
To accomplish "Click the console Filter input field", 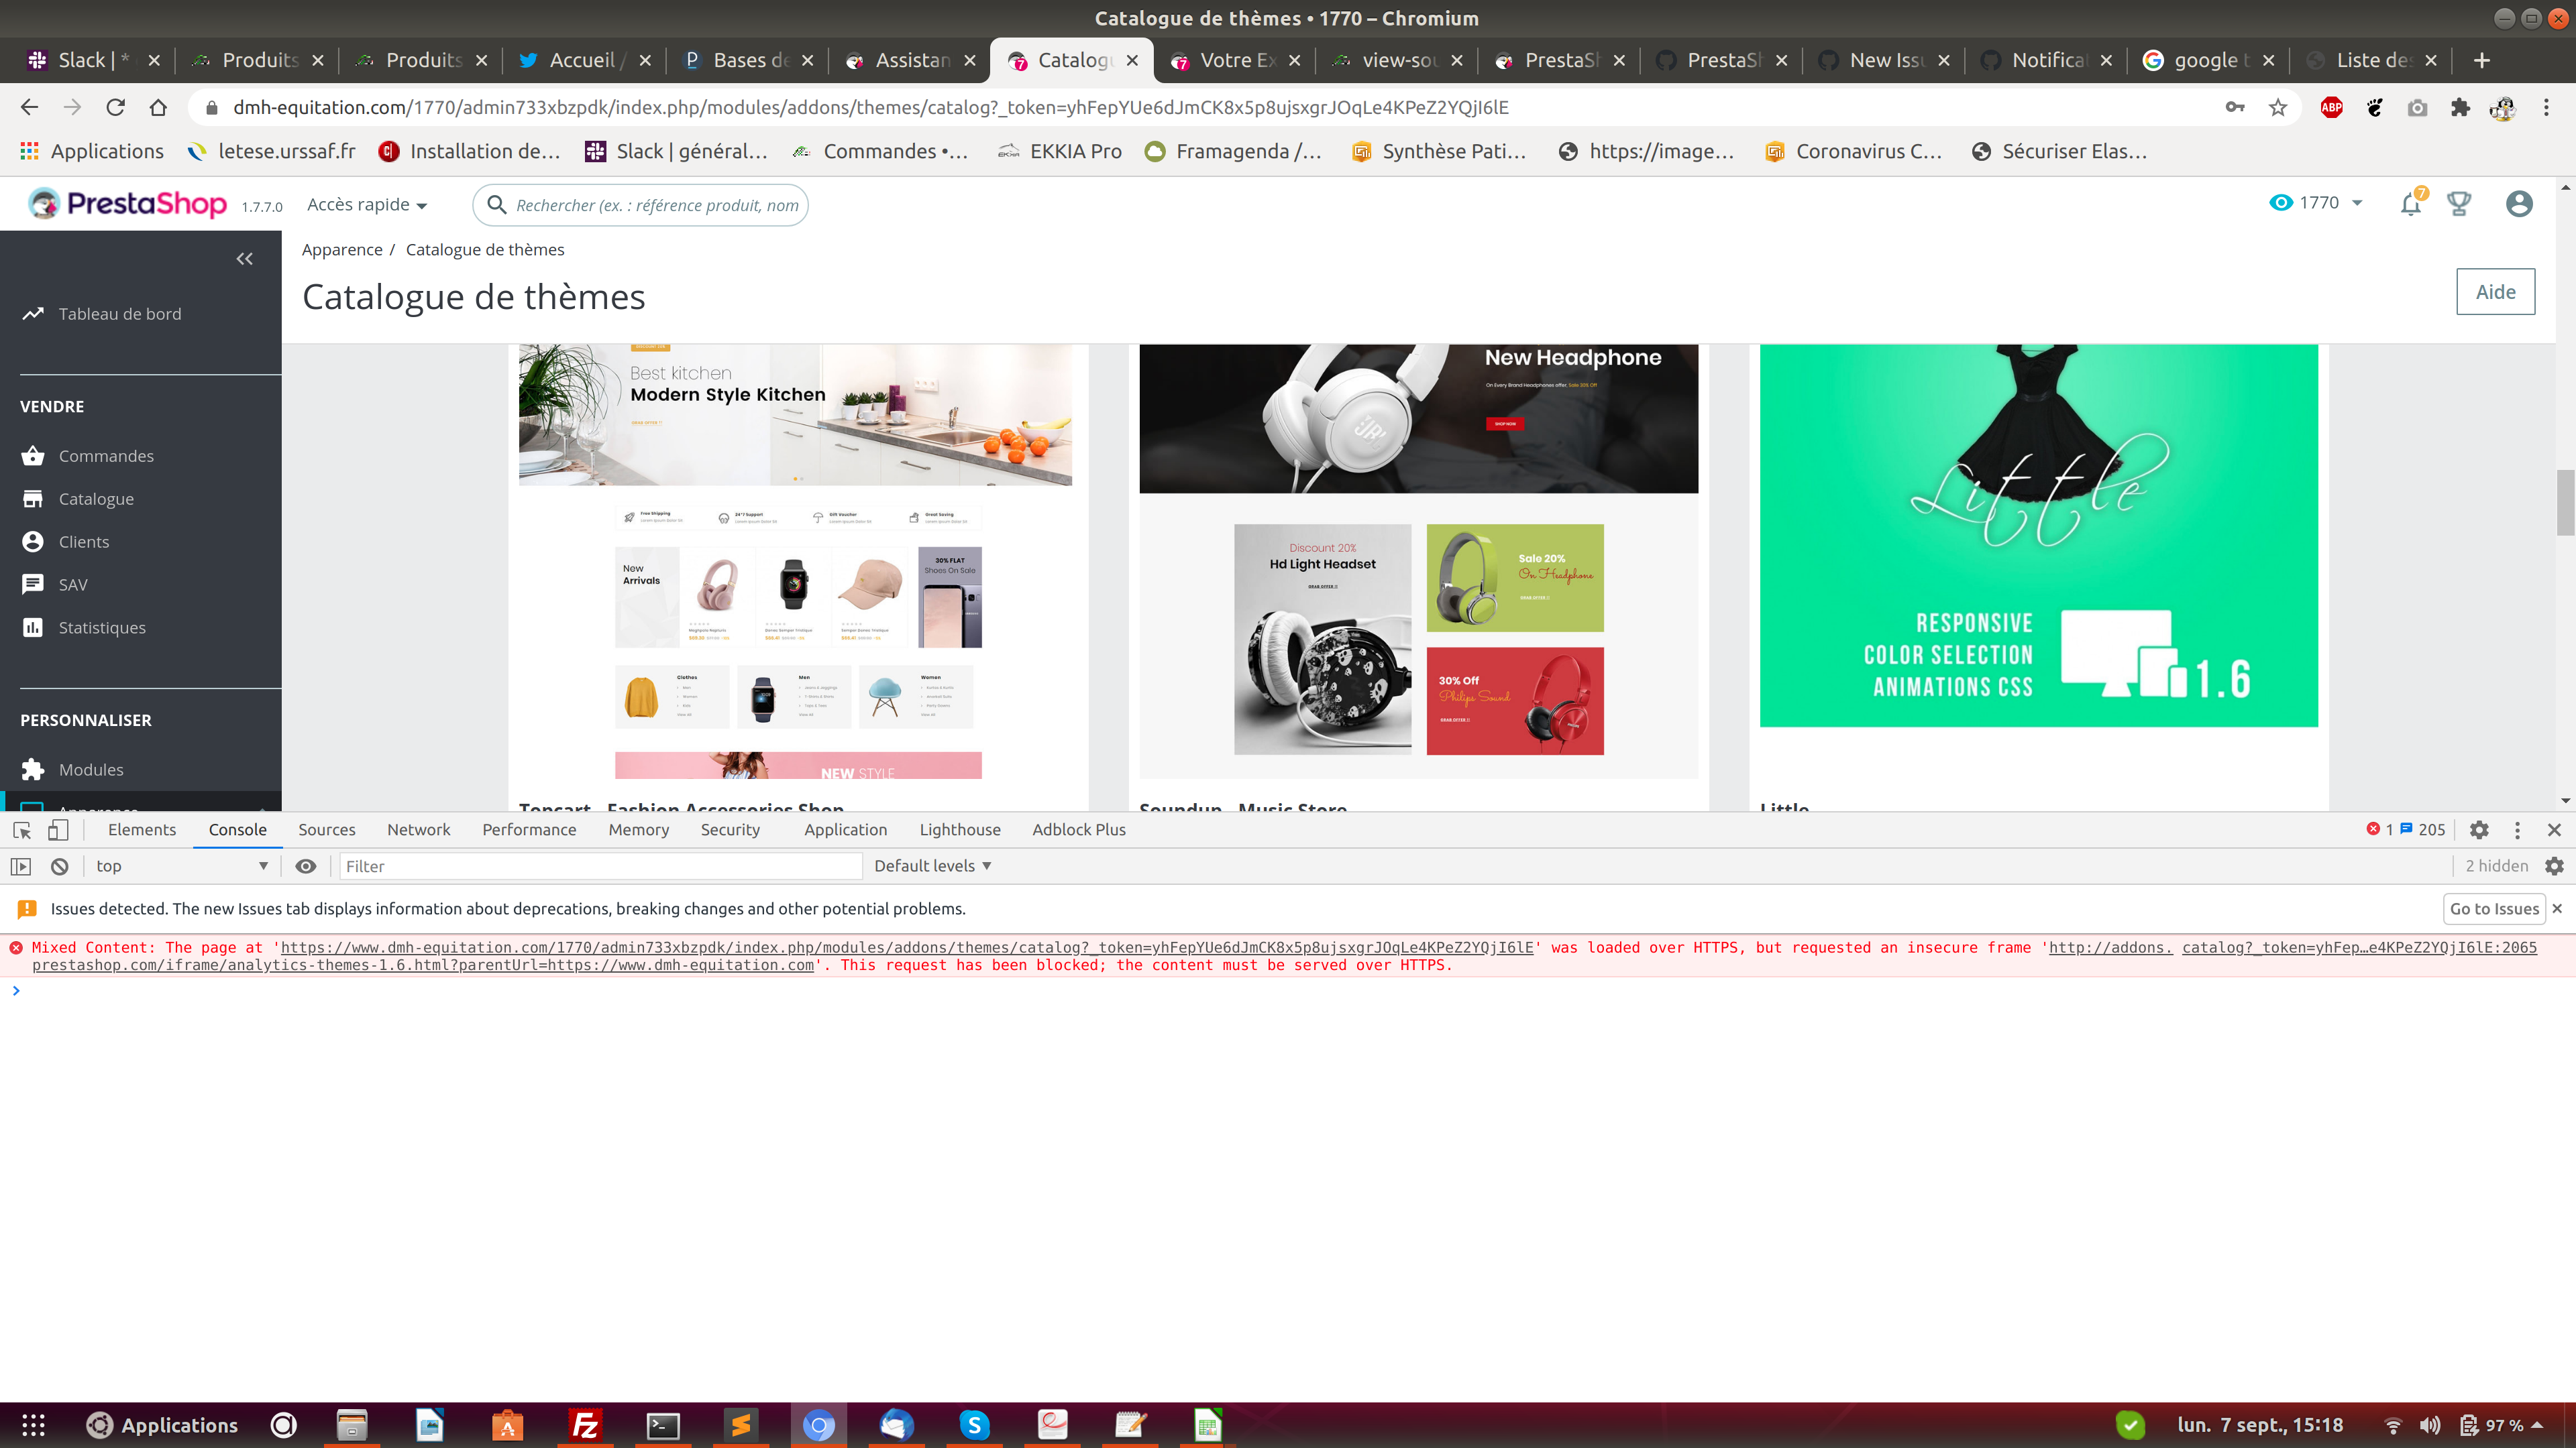I will pyautogui.click(x=600, y=866).
